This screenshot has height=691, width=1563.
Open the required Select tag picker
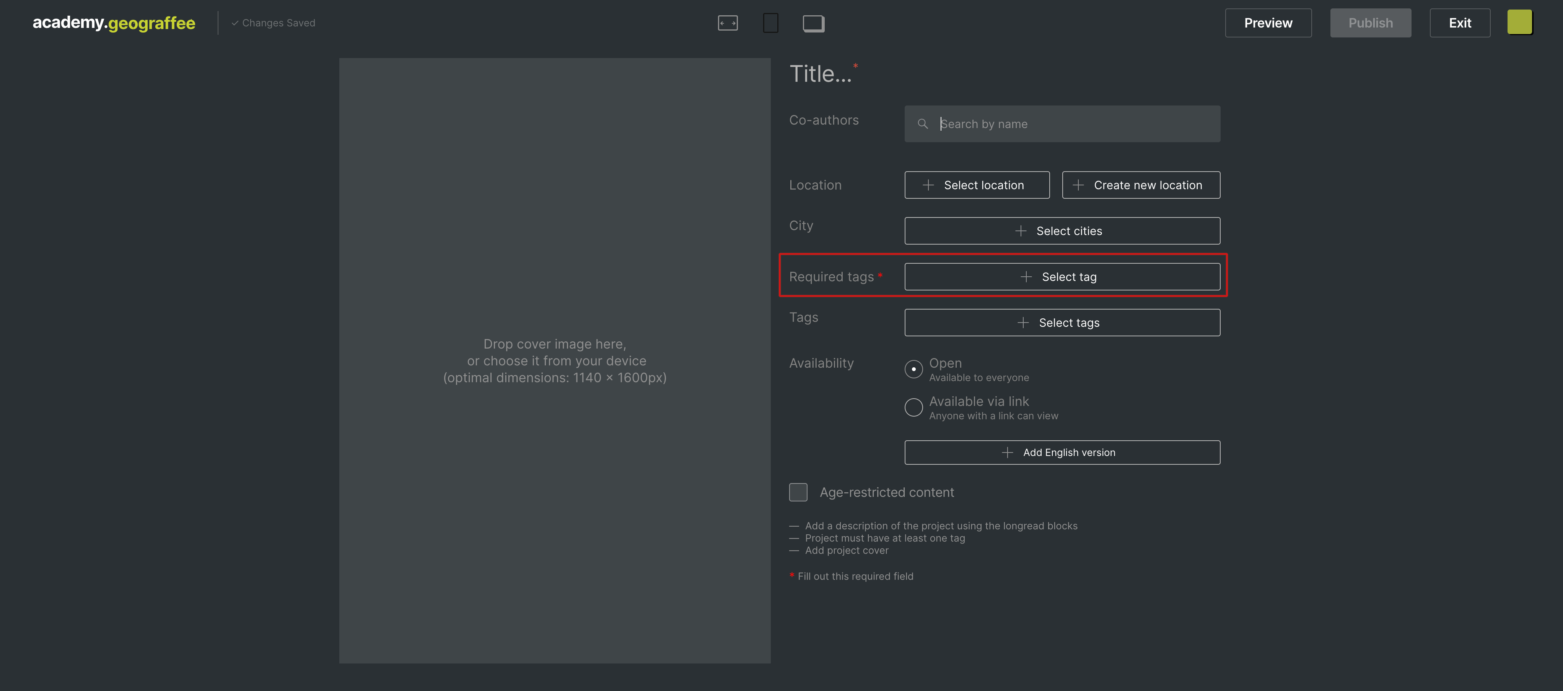[x=1062, y=277]
